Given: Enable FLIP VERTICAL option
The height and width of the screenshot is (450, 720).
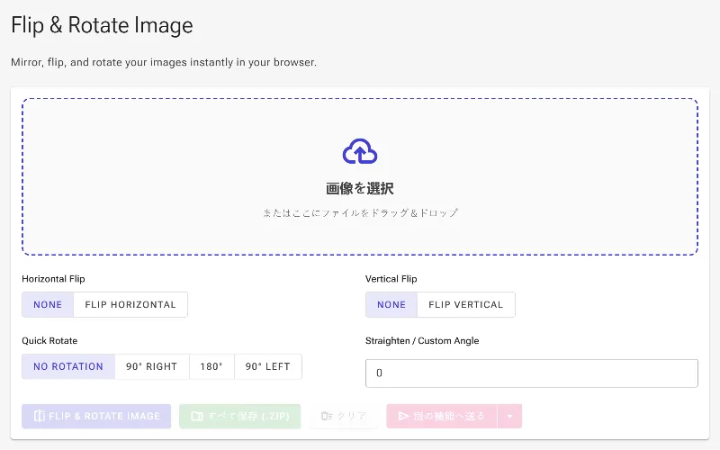Looking at the screenshot, I should click(466, 304).
